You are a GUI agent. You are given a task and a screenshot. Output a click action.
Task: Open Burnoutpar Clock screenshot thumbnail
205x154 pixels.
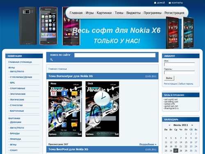click(102, 109)
